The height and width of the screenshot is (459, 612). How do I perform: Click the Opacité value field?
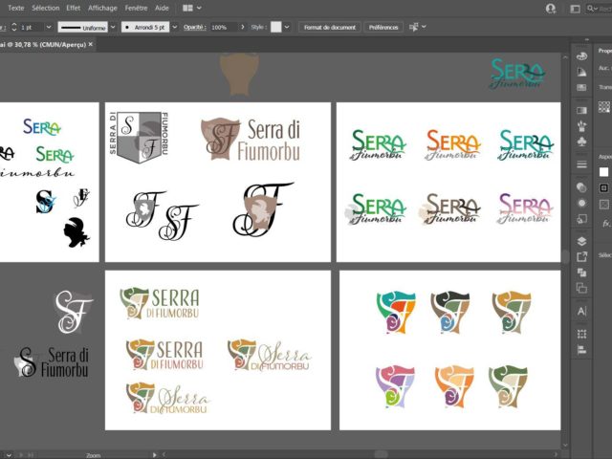224,28
